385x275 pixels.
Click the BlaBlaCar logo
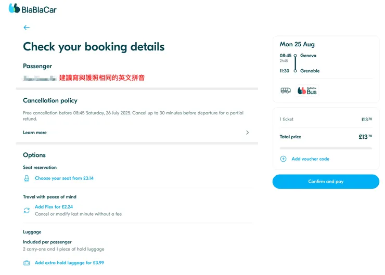(x=32, y=9)
